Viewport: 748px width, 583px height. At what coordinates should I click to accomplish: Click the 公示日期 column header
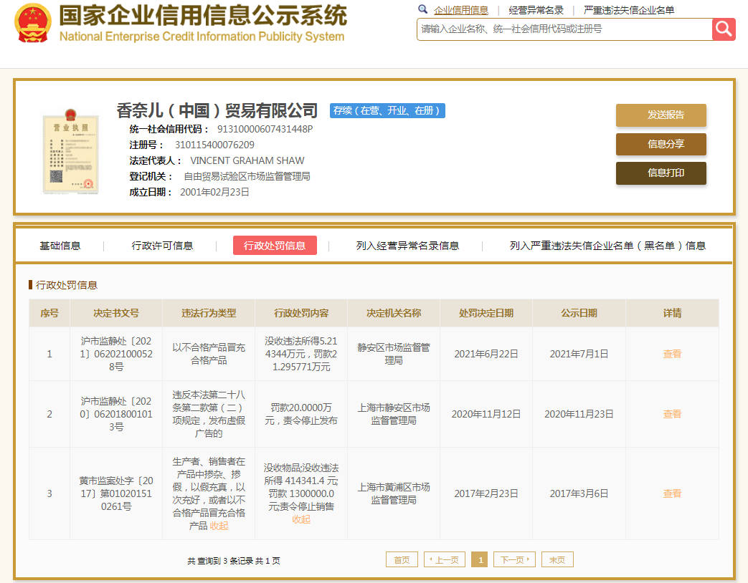(x=579, y=313)
